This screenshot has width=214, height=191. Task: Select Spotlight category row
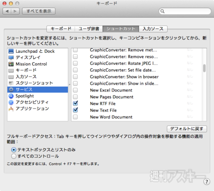(x=37, y=96)
